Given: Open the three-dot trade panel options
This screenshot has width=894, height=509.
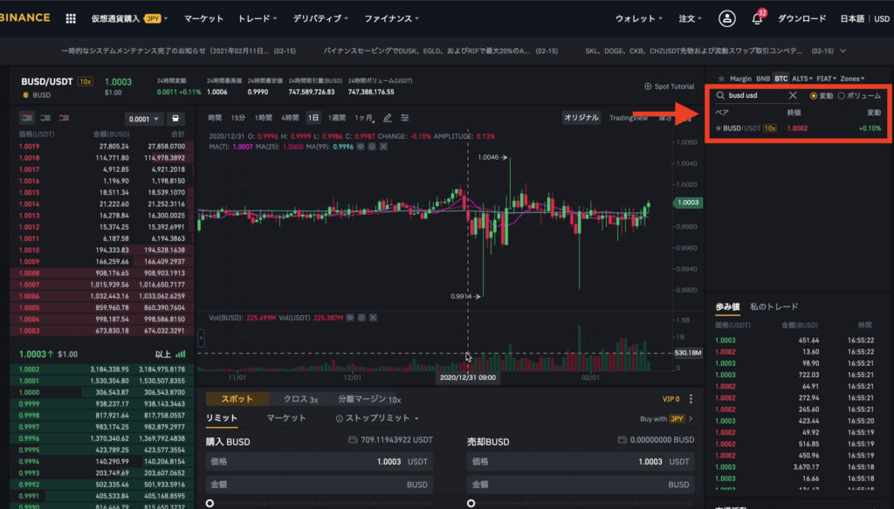Looking at the screenshot, I should pos(691,399).
